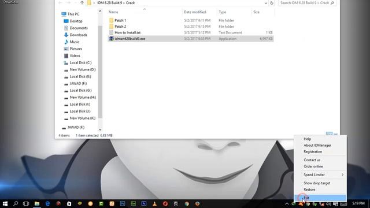Open the address bar history dropdown
The image size is (370, 208).
click(266, 3)
